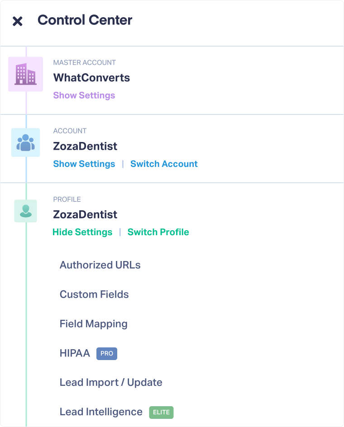
Task: Click the ZozaDentist account name heading
Action: point(85,146)
